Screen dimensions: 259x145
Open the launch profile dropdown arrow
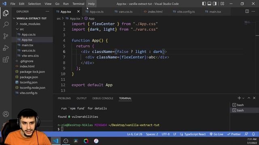pos(243,98)
